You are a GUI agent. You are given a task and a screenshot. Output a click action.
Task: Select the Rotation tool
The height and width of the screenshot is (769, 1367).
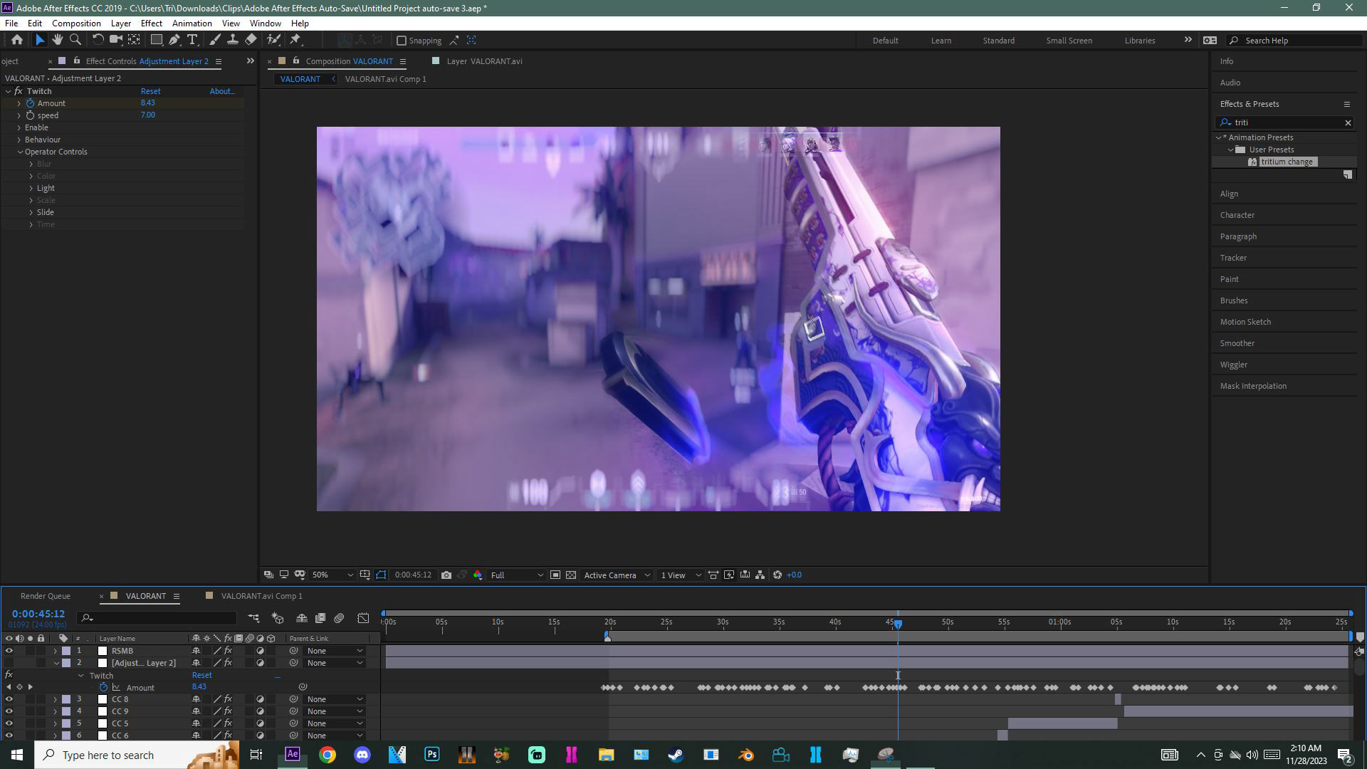tap(98, 40)
